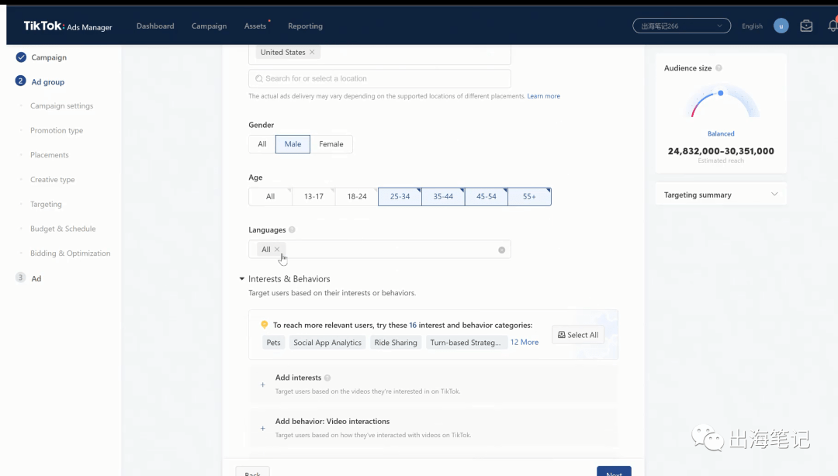Toggle age range 35-44
This screenshot has width=838, height=476.
[443, 197]
